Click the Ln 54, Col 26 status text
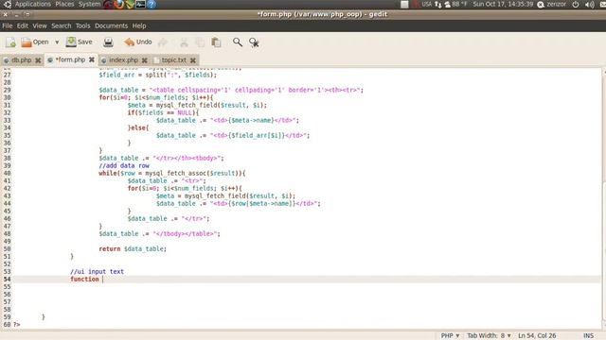Screen dimensions: 606x340 point(537,336)
